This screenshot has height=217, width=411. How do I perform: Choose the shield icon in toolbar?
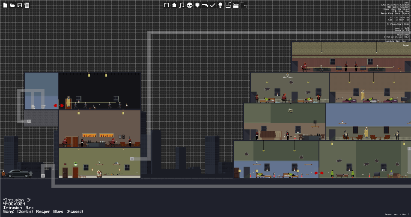coord(197,5)
